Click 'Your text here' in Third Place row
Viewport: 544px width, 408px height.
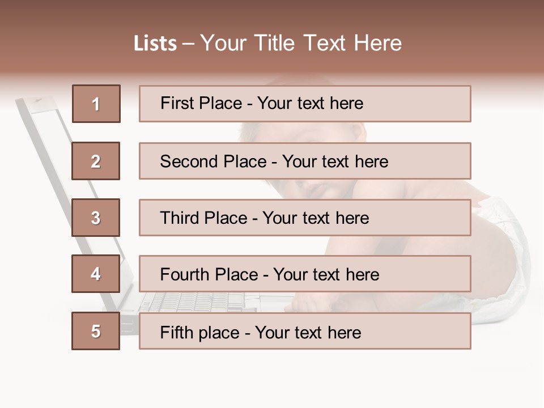pyautogui.click(x=316, y=218)
